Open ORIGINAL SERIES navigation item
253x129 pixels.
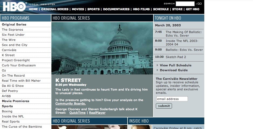click(55, 9)
